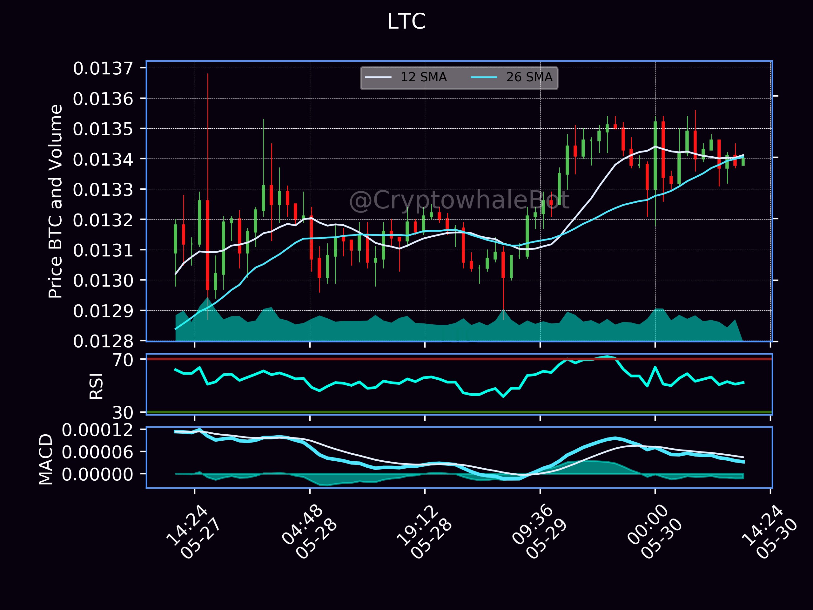Select the 26 SMA legend entry
This screenshot has height=610, width=813.
coord(512,77)
